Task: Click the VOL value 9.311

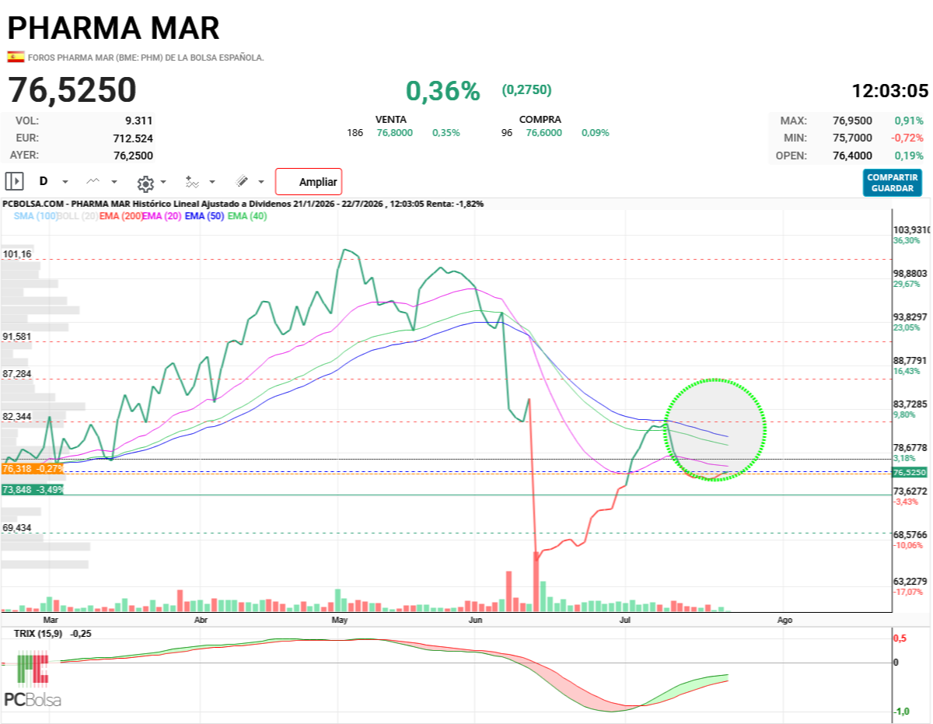Action: tap(138, 121)
